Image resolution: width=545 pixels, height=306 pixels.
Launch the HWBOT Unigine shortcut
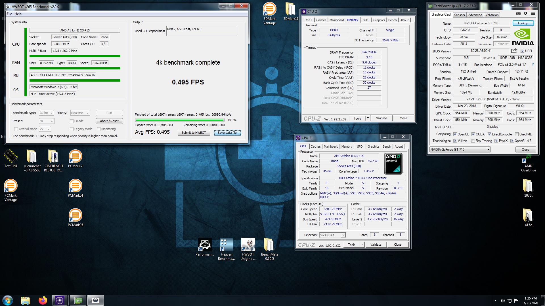click(248, 249)
